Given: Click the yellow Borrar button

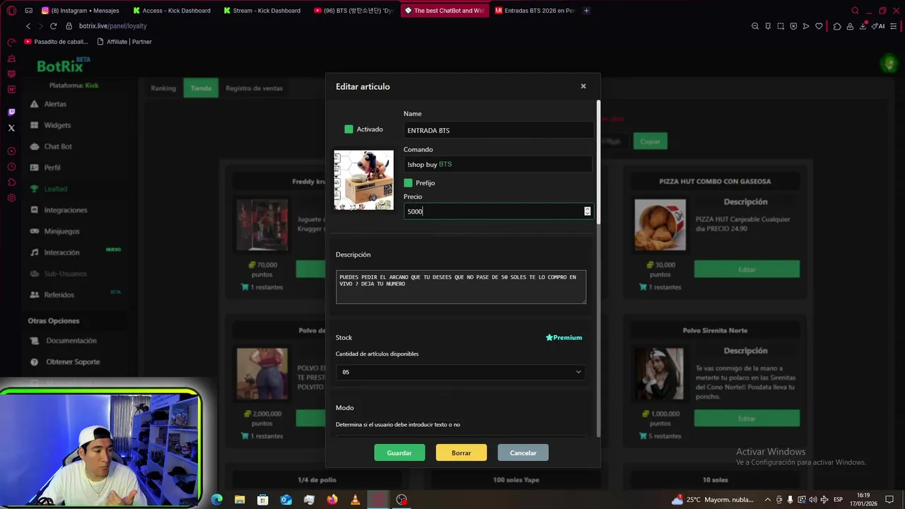Looking at the screenshot, I should pyautogui.click(x=461, y=452).
